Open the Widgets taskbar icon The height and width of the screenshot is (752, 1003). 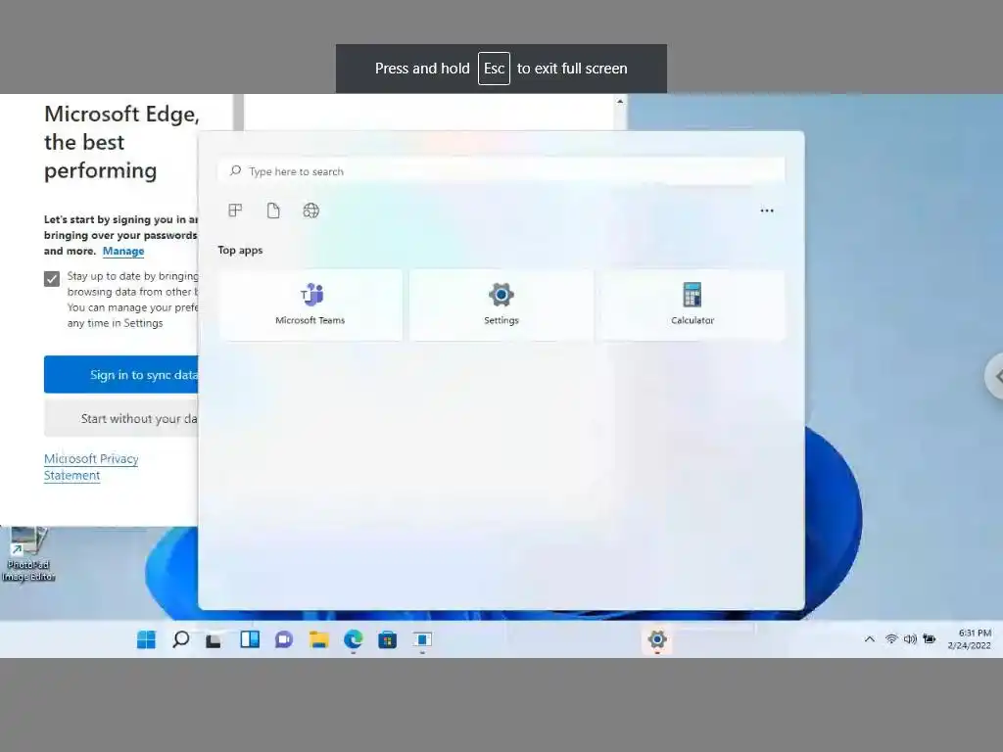click(x=250, y=639)
